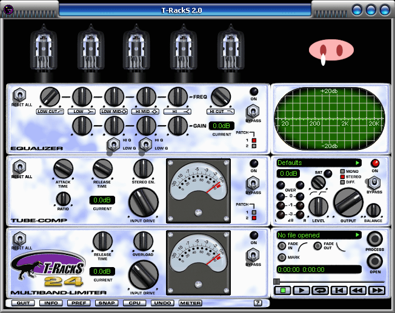The width and height of the screenshot is (395, 313).
Task: Click the STEREO EN. knob
Action: (143, 169)
